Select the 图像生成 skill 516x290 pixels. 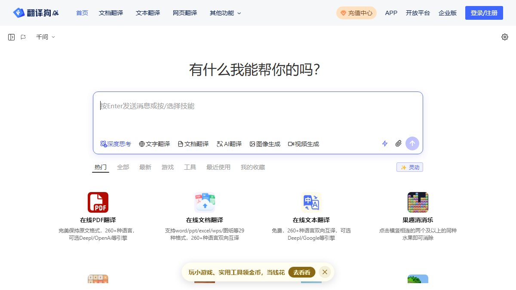tap(265, 144)
